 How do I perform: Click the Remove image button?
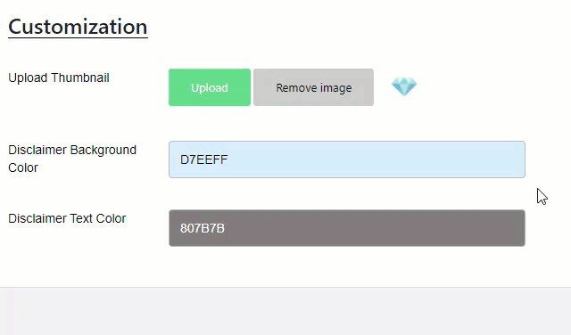[313, 87]
